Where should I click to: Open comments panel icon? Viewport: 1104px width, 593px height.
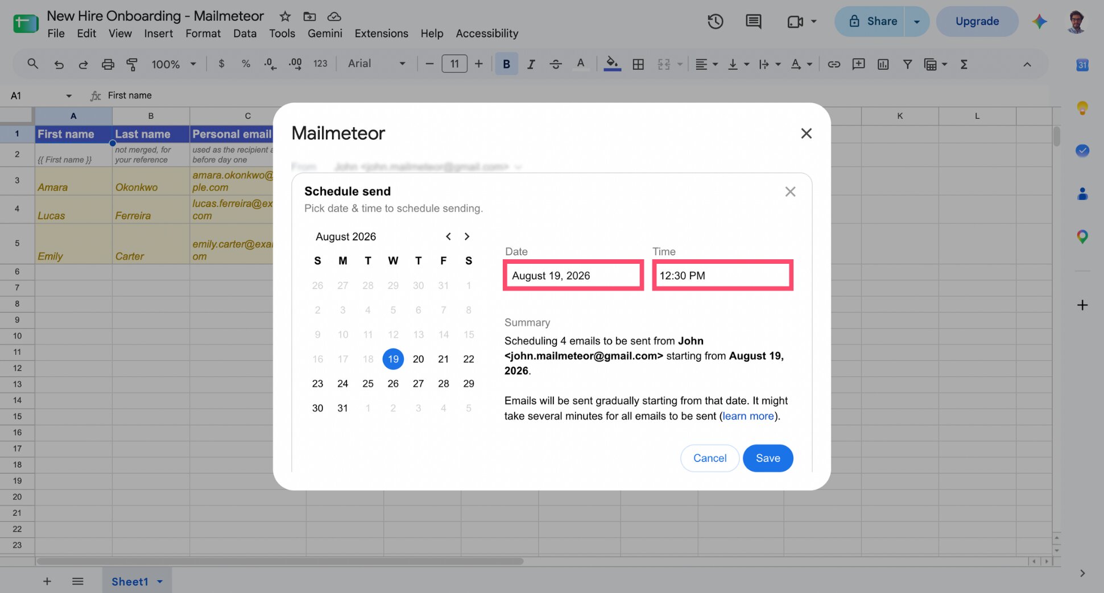point(753,22)
